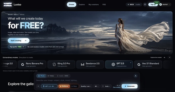Screen dimensions: 175x92
Task: Select the Nano Banana Pro model card
Action: point(32,64)
